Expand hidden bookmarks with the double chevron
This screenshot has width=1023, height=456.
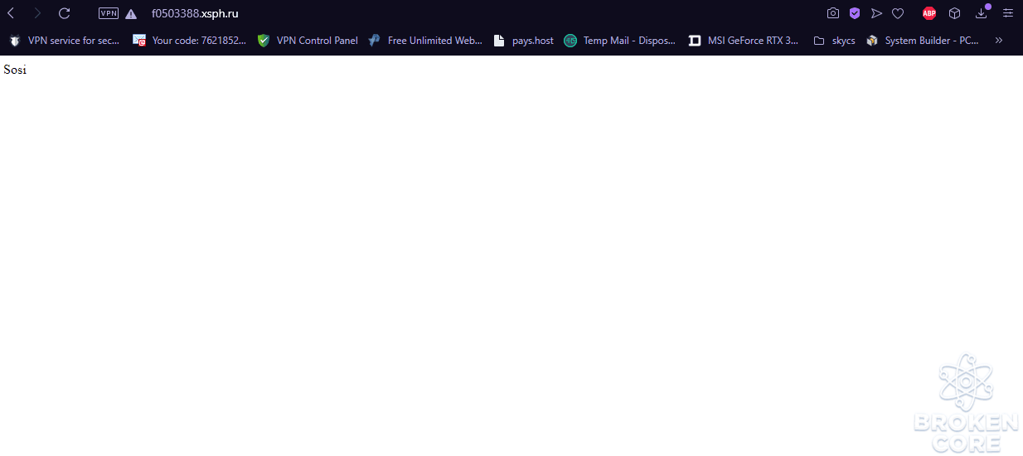[x=999, y=40]
